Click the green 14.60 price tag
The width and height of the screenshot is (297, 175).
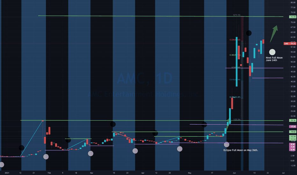[293, 132]
